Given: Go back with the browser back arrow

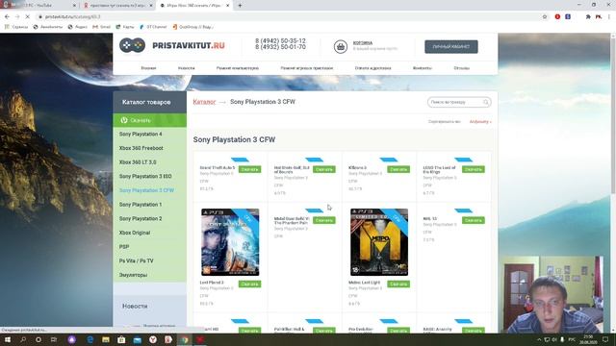Looking at the screenshot, I should (7, 17).
